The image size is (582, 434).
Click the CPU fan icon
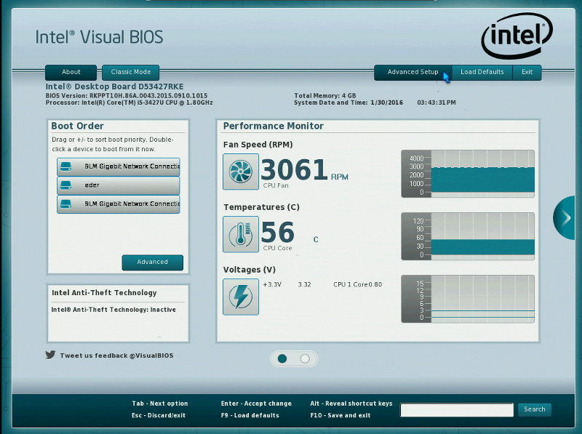pyautogui.click(x=241, y=172)
